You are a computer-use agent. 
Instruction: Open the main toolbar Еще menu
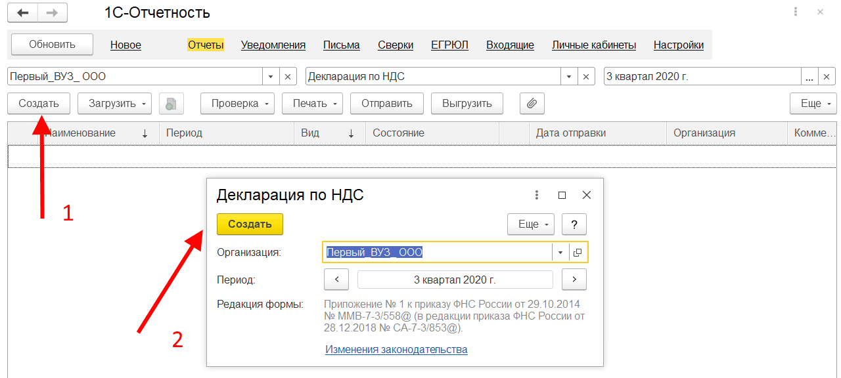813,103
